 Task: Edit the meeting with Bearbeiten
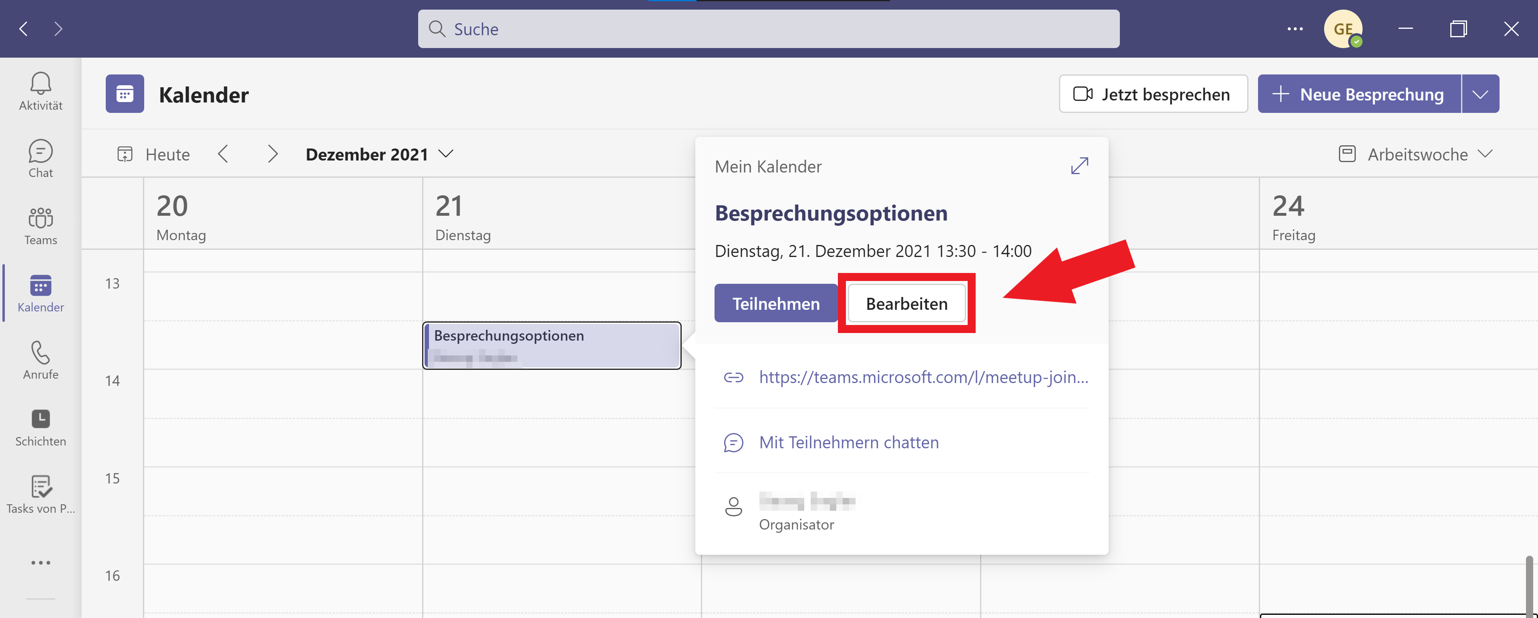[x=906, y=304]
